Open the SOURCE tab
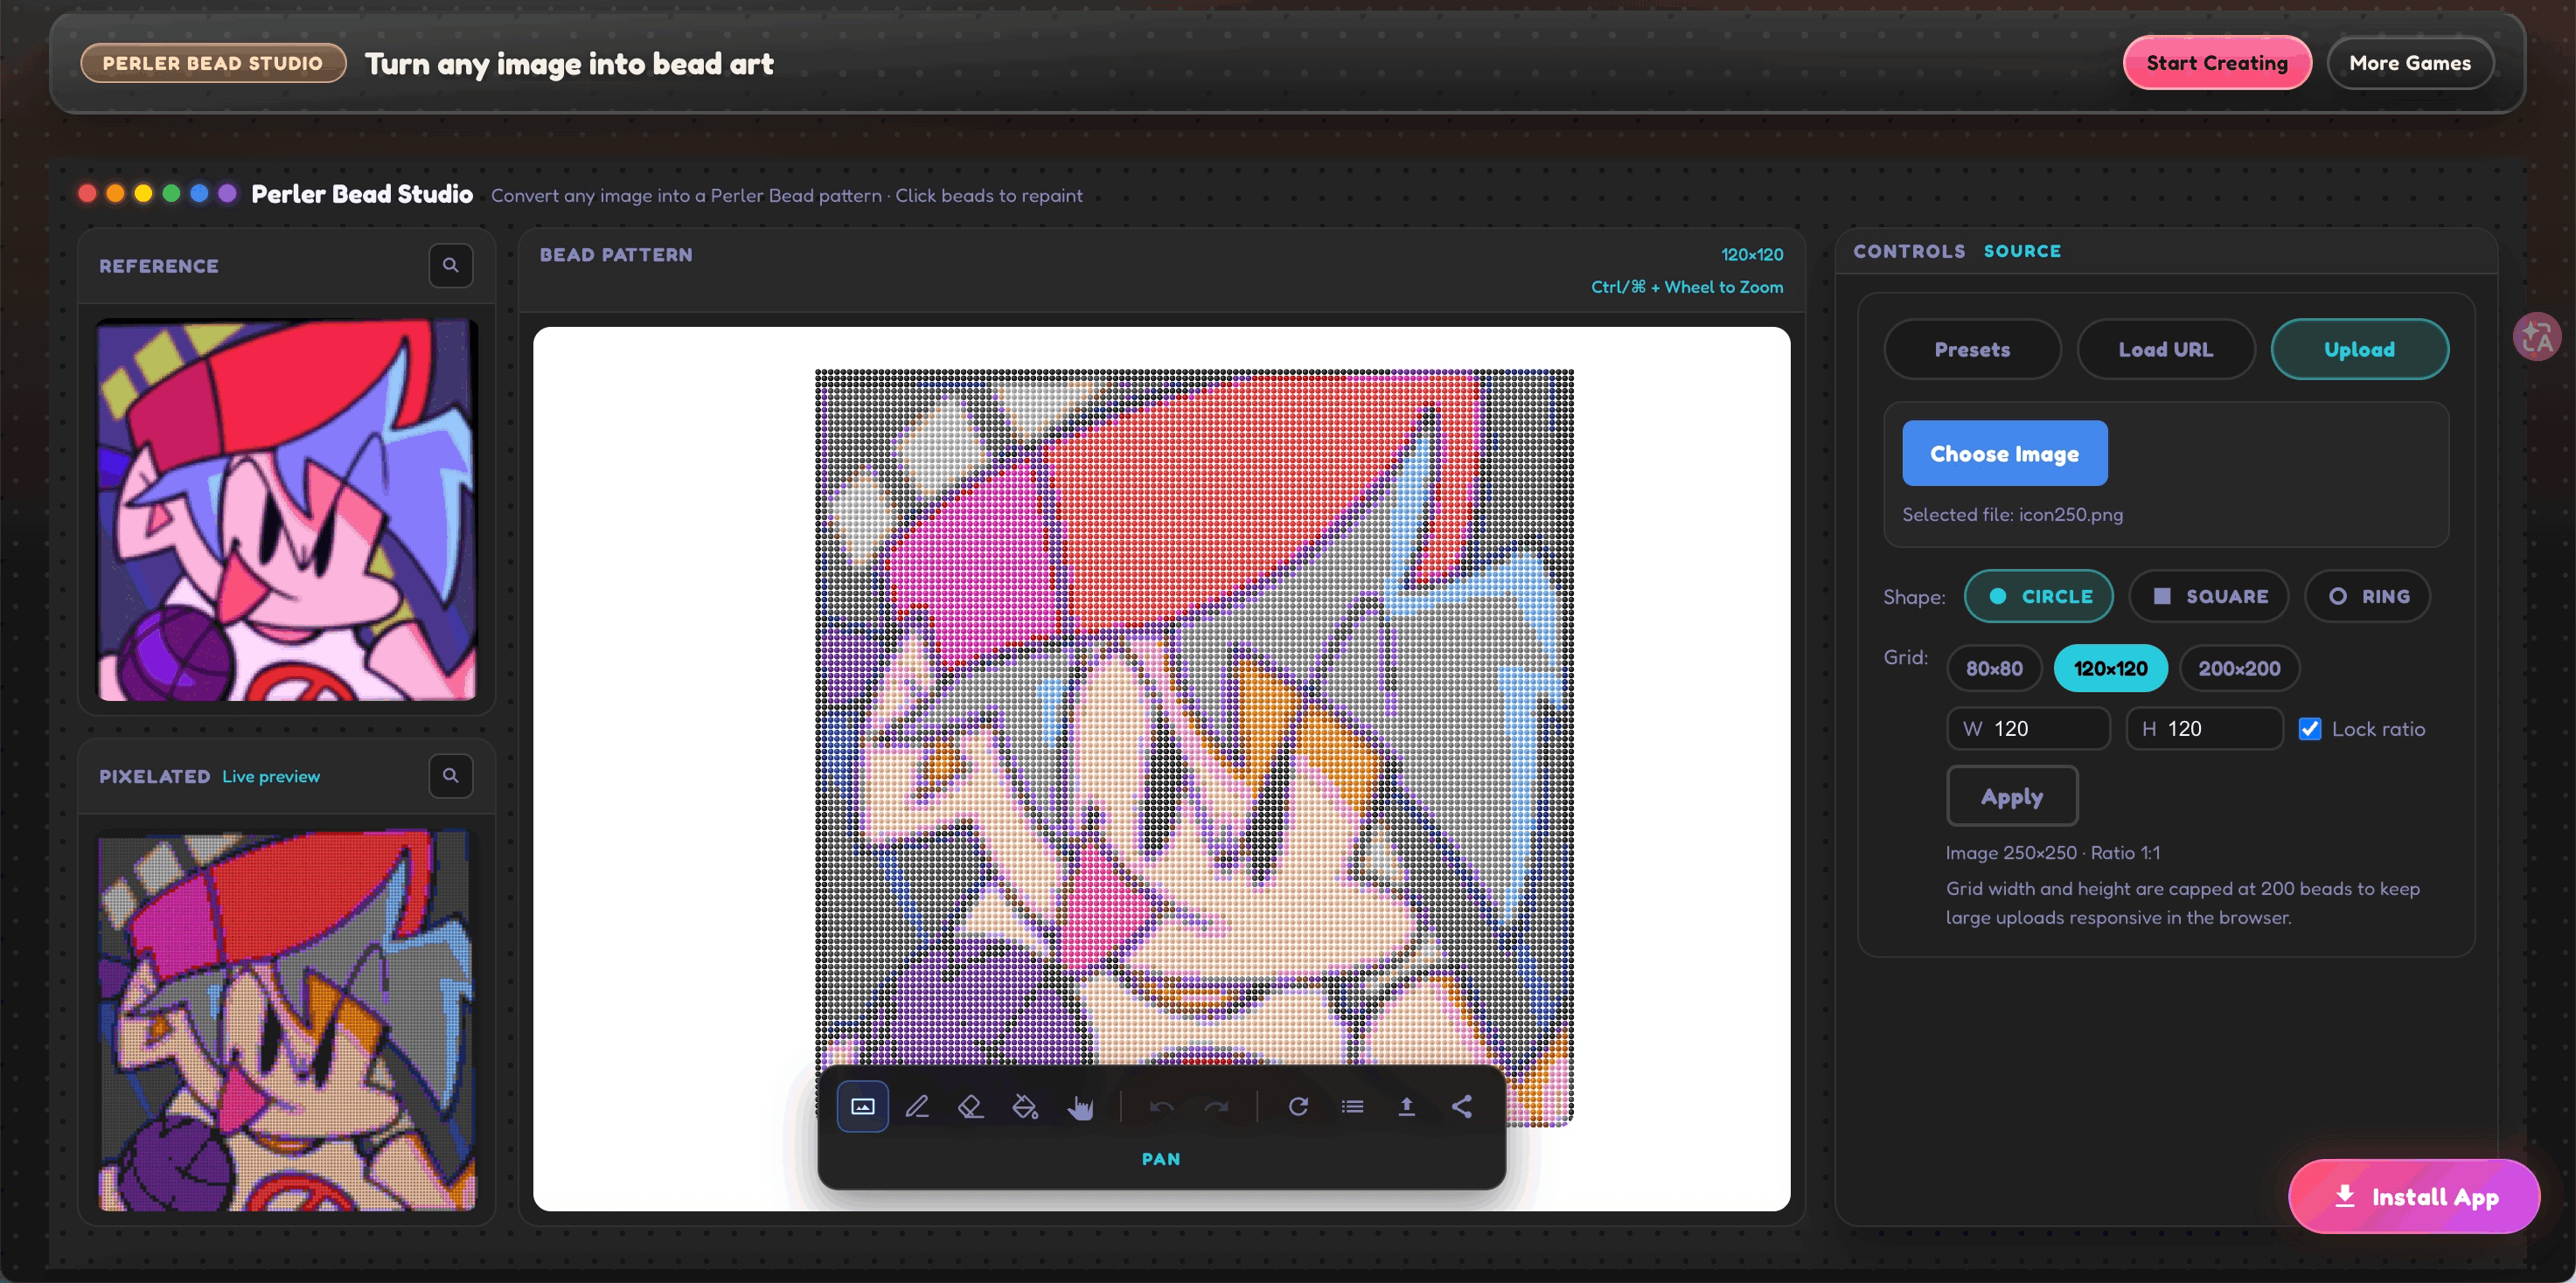This screenshot has height=1283, width=2576. pyautogui.click(x=2022, y=252)
